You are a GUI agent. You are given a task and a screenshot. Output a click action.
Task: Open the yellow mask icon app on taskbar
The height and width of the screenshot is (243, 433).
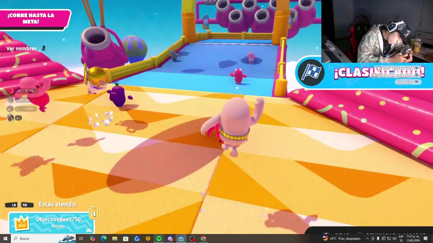pyautogui.click(x=148, y=239)
